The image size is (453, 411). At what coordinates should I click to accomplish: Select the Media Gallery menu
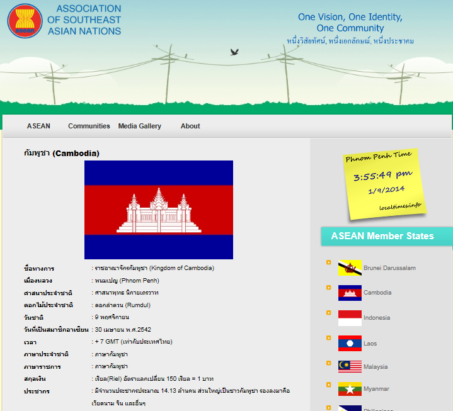[x=139, y=126]
